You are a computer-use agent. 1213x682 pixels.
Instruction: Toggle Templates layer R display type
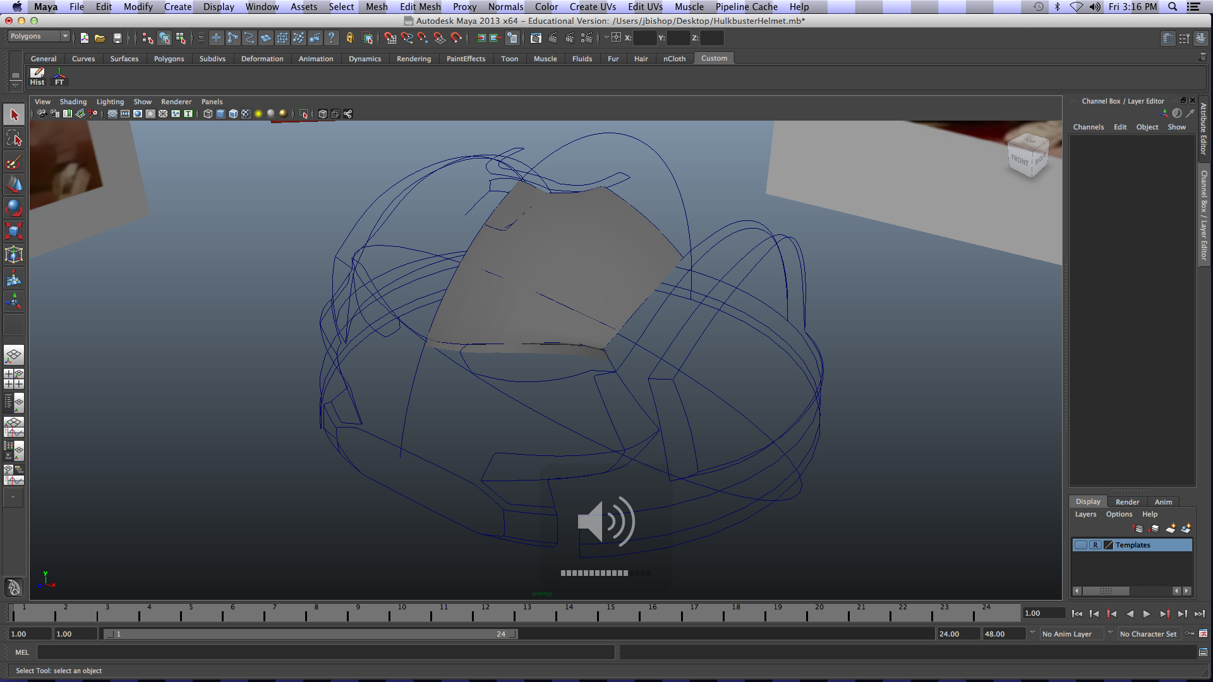click(1095, 545)
